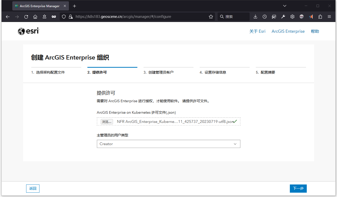Click the 搜索 search box

(x=233, y=17)
